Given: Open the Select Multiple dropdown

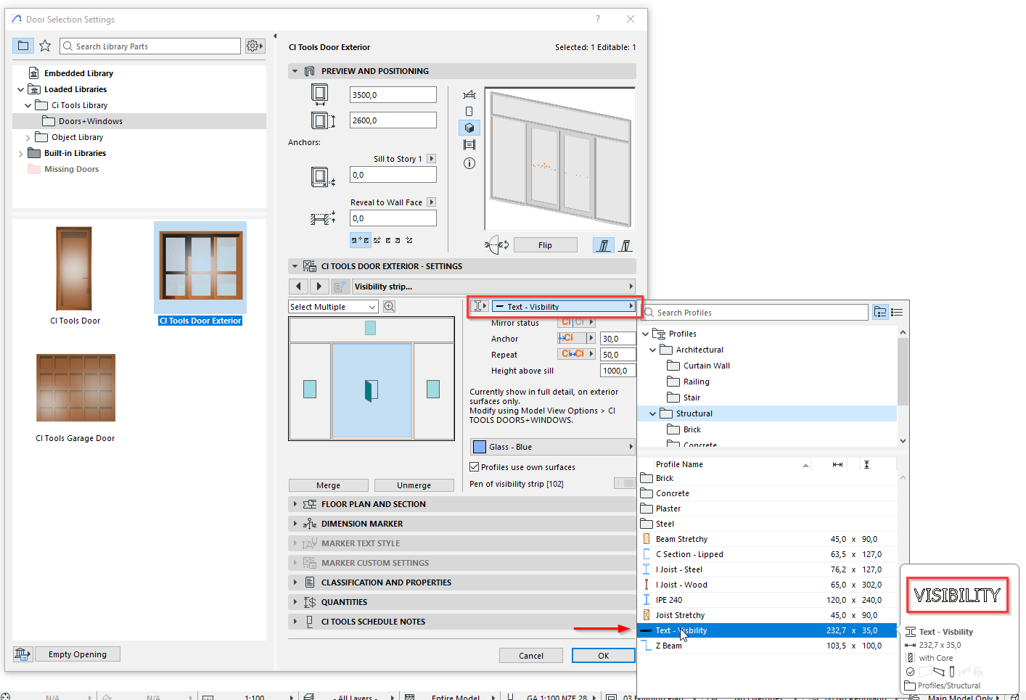Looking at the screenshot, I should [333, 307].
